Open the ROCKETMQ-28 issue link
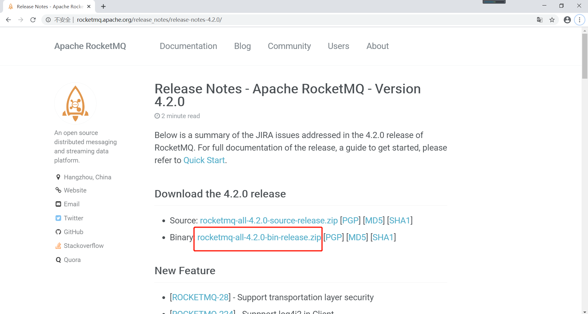Screen dimensions: 588x314 click(x=200, y=297)
